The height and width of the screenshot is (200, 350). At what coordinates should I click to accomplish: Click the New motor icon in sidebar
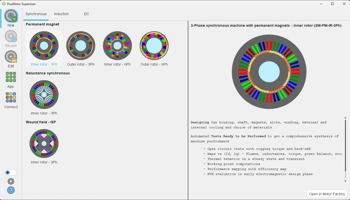coord(11,16)
